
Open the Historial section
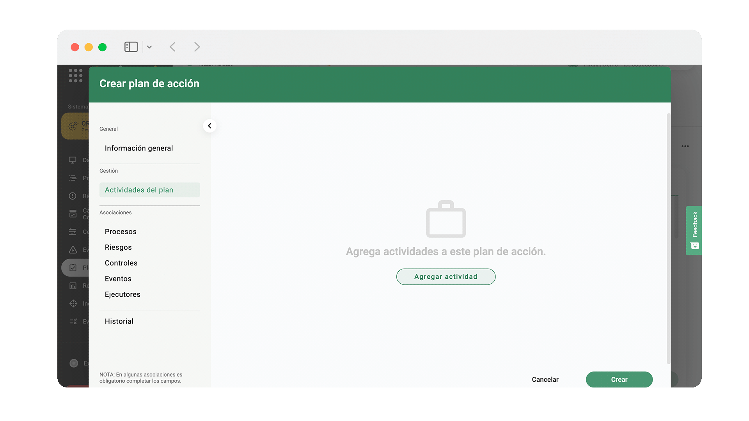119,321
